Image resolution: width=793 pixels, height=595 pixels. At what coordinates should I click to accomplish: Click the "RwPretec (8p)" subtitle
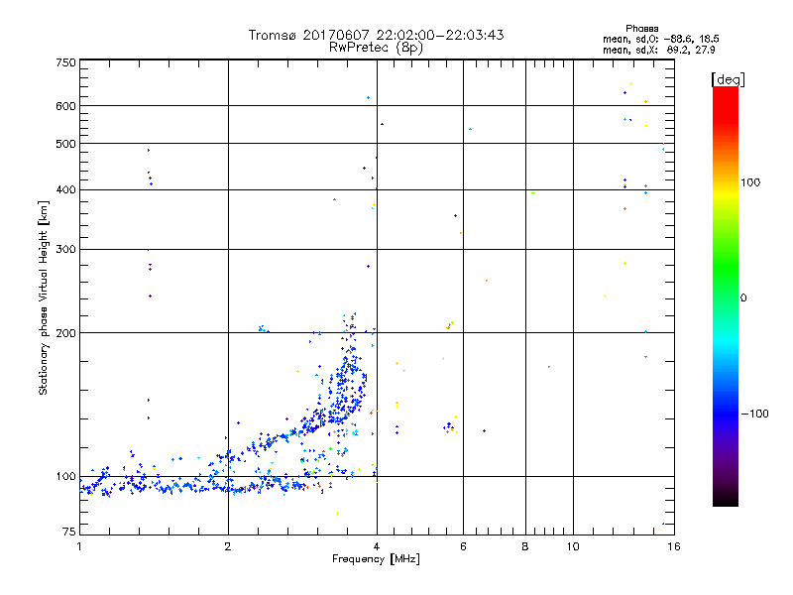(x=376, y=48)
